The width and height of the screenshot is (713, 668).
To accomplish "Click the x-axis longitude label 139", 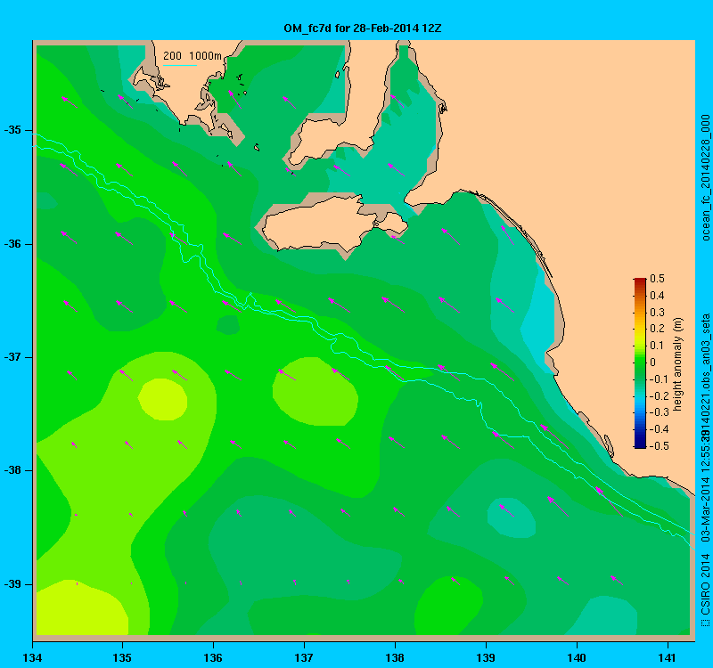I will (486, 657).
